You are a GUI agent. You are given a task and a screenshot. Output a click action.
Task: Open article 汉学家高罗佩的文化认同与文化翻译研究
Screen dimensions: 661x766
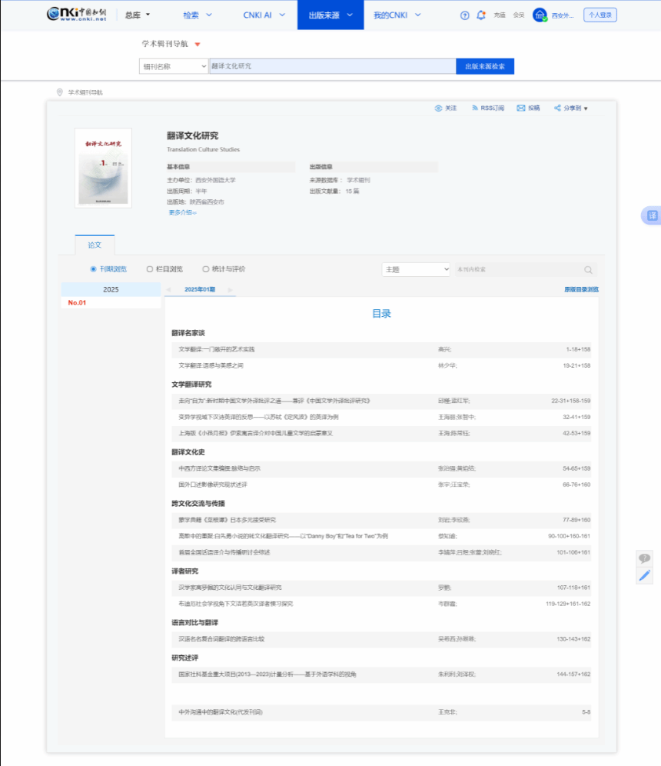230,588
